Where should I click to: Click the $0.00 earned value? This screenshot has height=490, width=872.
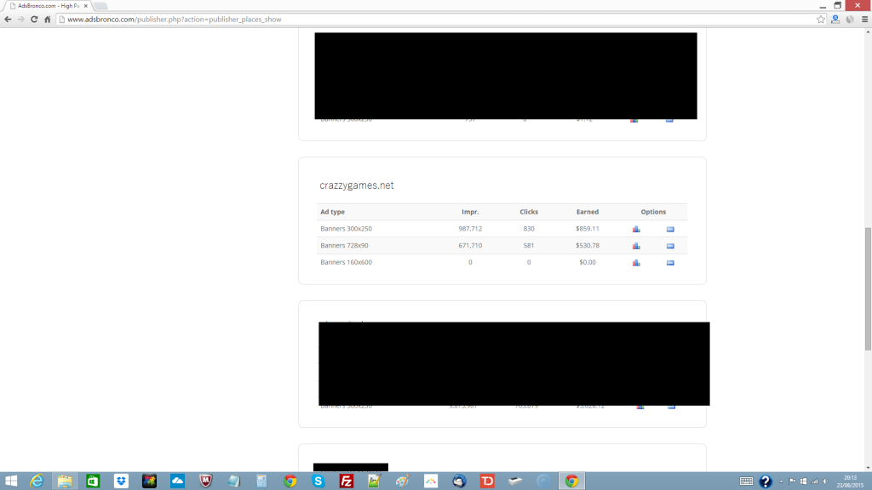click(588, 262)
